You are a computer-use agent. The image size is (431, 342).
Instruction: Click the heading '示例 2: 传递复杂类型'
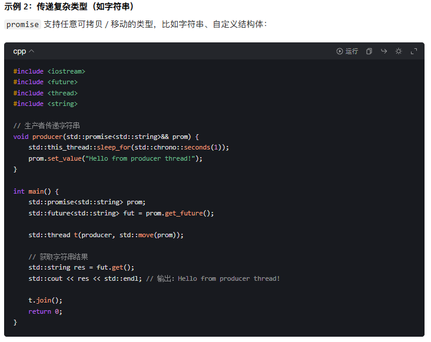[69, 6]
